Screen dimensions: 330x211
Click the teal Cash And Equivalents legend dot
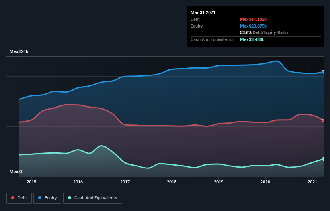coord(70,198)
